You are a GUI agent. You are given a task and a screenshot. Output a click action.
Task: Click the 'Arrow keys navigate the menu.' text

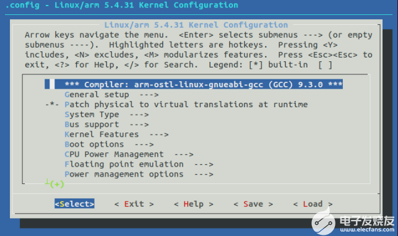(x=97, y=35)
